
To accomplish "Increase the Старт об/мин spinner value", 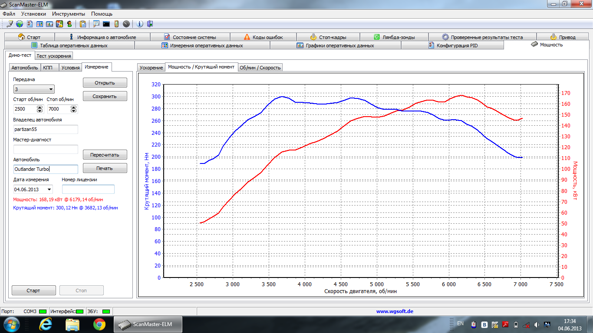I will pos(40,107).
